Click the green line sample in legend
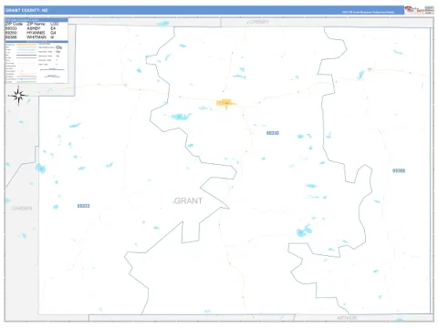The image size is (438, 328). 26,82
